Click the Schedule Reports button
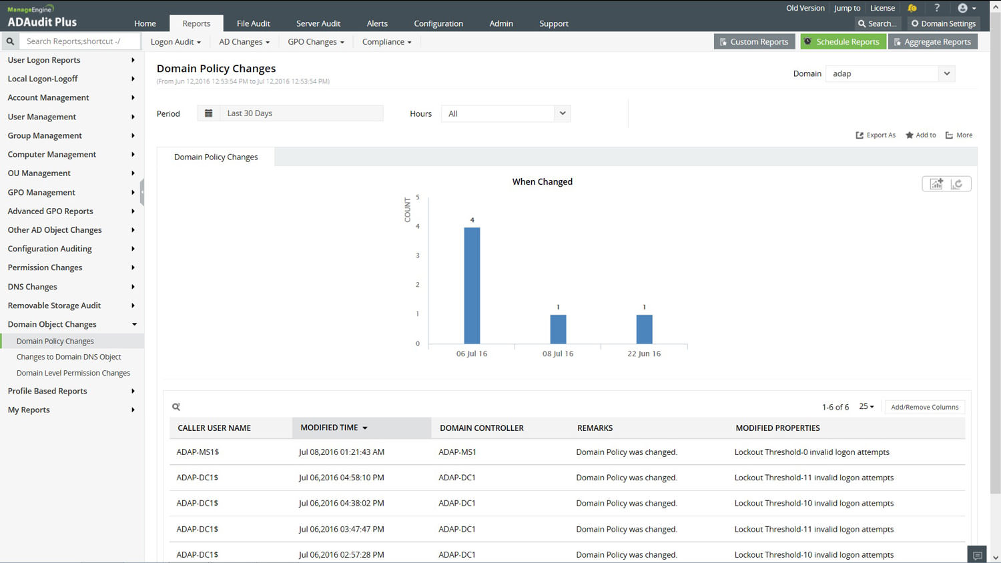Image resolution: width=1001 pixels, height=563 pixels. (842, 41)
